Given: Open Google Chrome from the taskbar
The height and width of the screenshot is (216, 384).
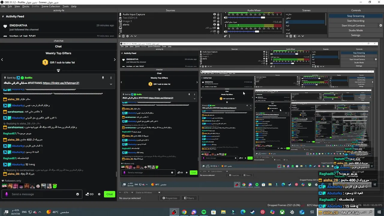Looking at the screenshot, I should (x=184, y=212).
